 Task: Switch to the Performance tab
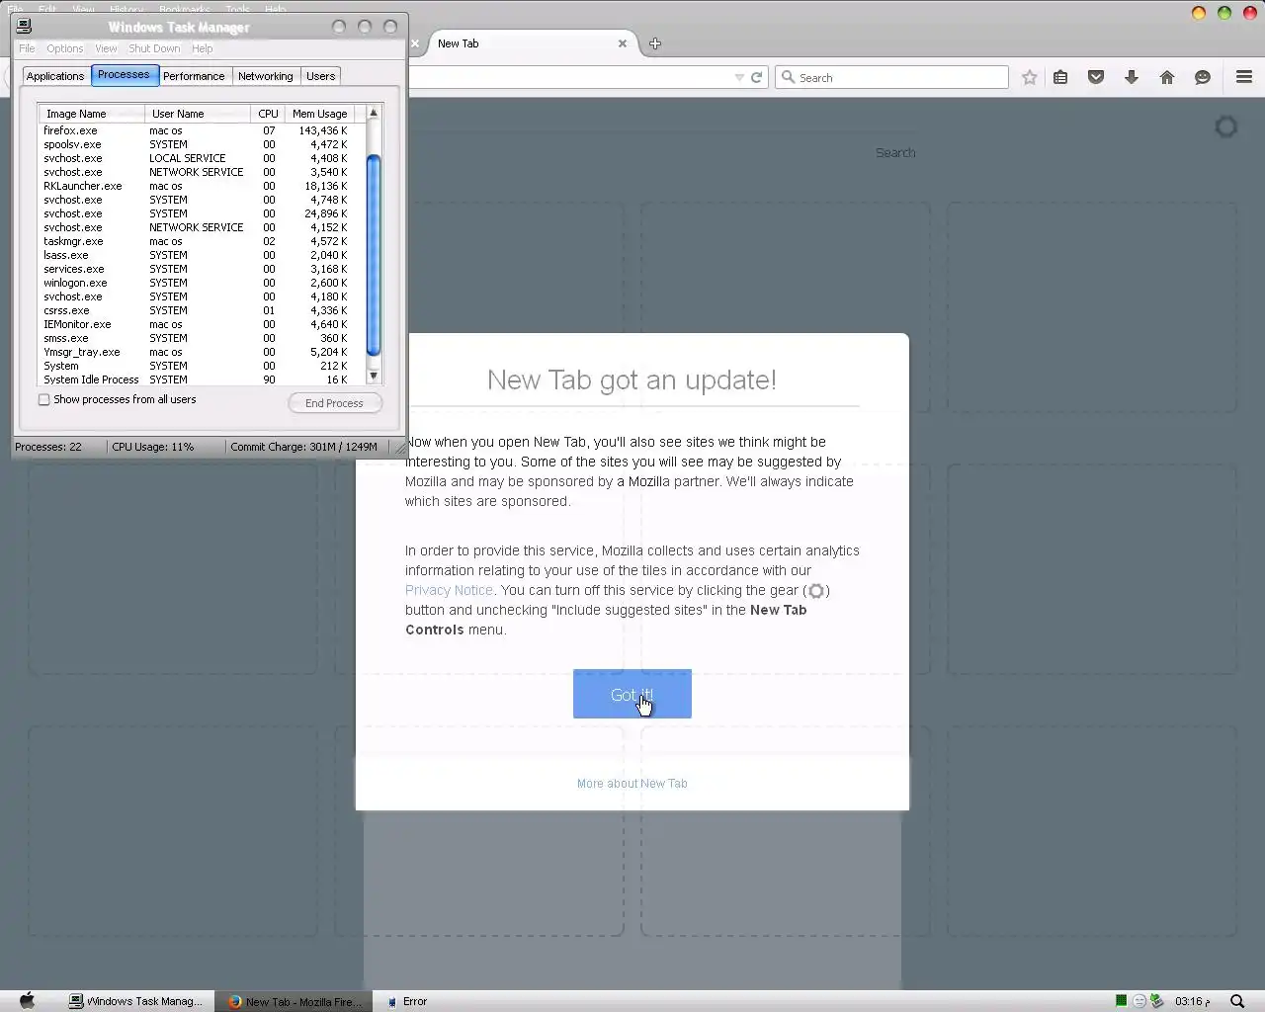pyautogui.click(x=194, y=76)
